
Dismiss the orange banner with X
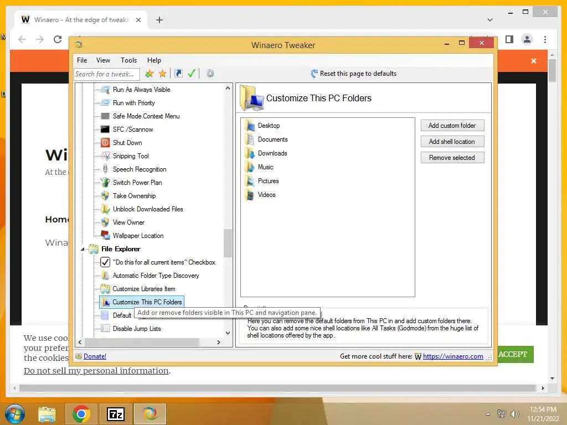click(534, 61)
